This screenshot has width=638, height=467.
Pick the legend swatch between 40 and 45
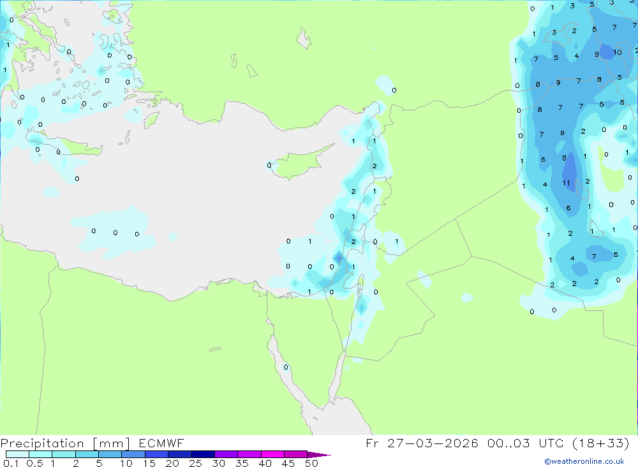pos(272,454)
